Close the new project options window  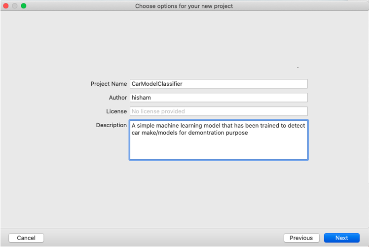coord(6,6)
